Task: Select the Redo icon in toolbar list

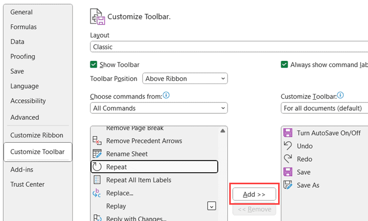Action: [288, 159]
